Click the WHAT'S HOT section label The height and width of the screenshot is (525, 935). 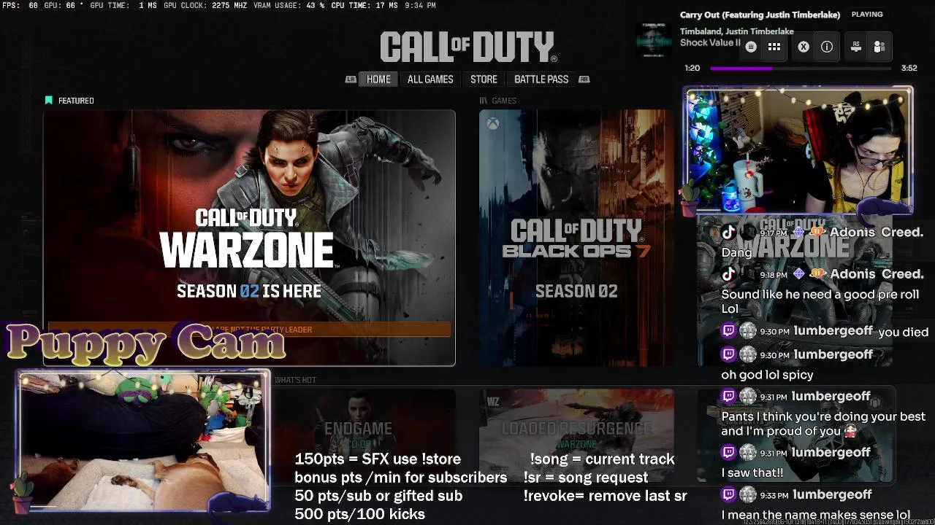click(x=295, y=380)
